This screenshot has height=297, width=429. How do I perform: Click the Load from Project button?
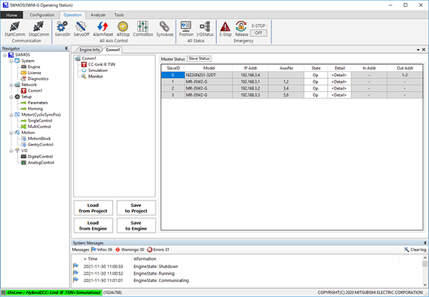tap(93, 207)
